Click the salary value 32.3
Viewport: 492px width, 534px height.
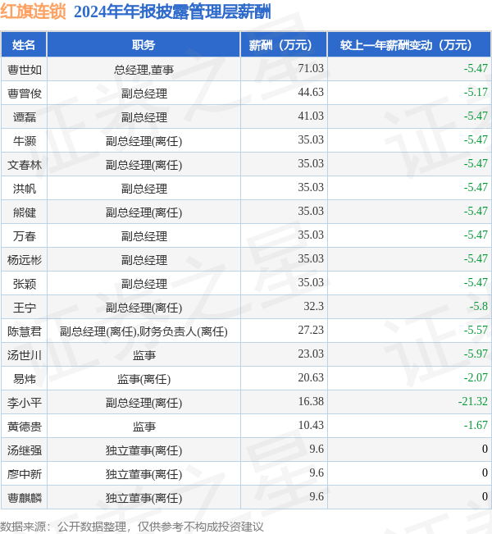tap(313, 307)
